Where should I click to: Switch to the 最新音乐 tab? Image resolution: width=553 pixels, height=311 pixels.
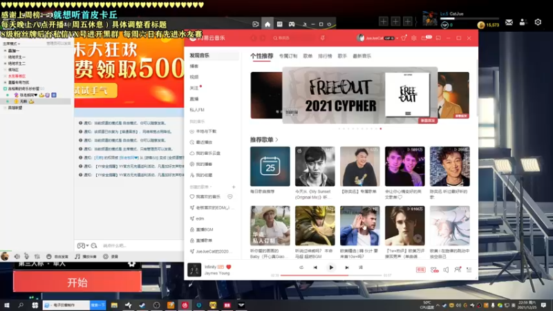point(362,56)
